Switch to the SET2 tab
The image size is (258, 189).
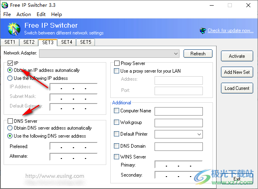(29, 42)
